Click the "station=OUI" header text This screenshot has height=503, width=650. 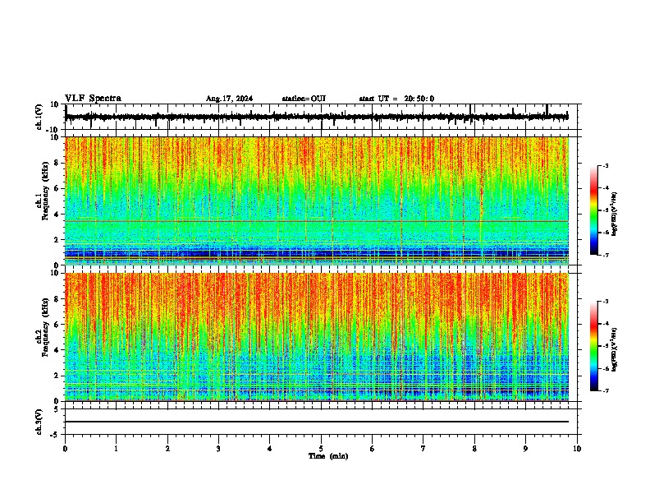[x=304, y=99]
